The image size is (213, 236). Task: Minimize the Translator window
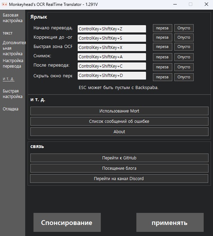(175, 4)
